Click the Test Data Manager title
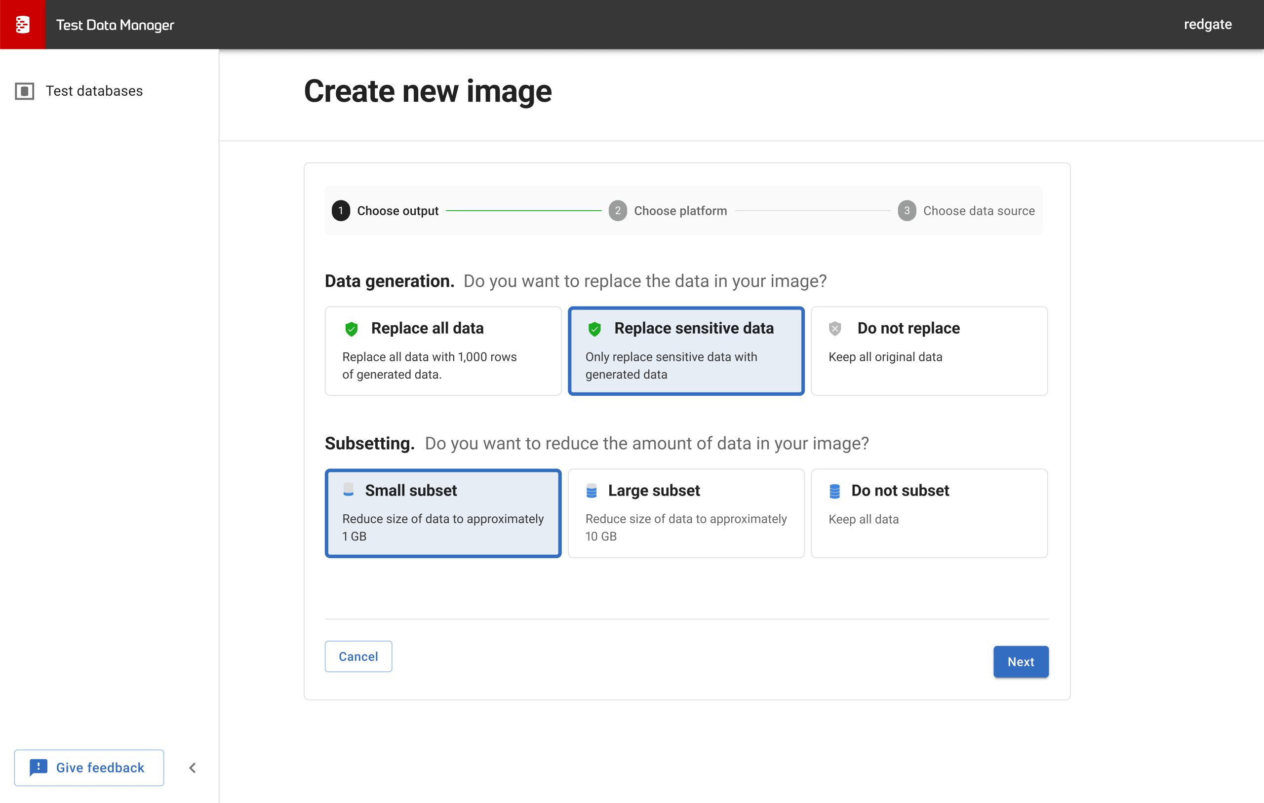This screenshot has height=803, width=1264. pos(115,25)
